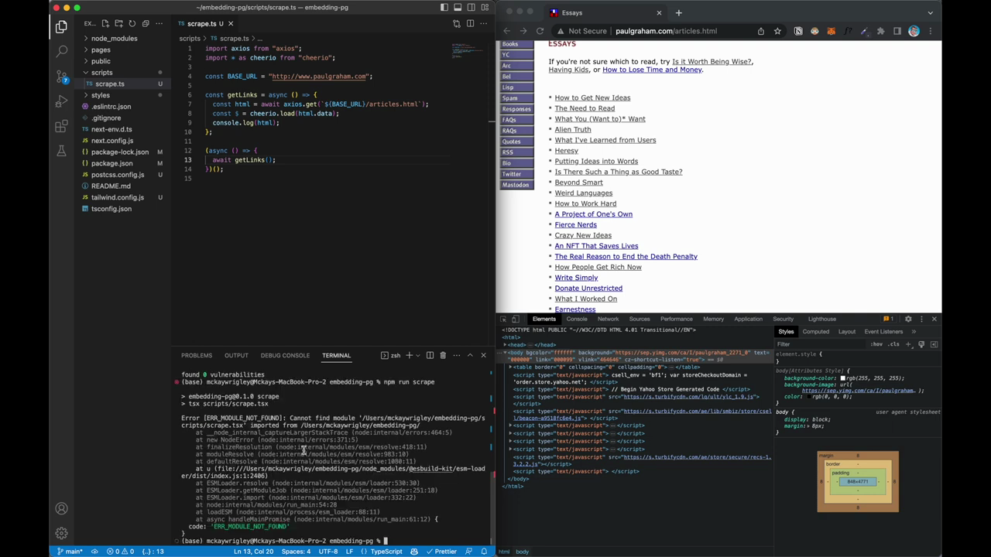The height and width of the screenshot is (557, 991).
Task: Expand the node_modules folder
Action: pyautogui.click(x=114, y=38)
